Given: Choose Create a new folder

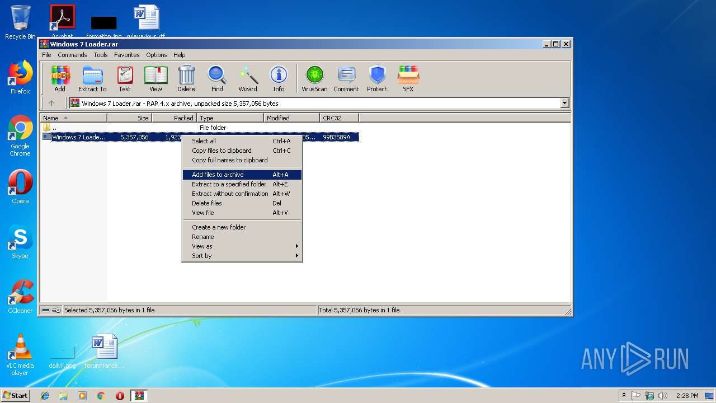Looking at the screenshot, I should coord(242,227).
